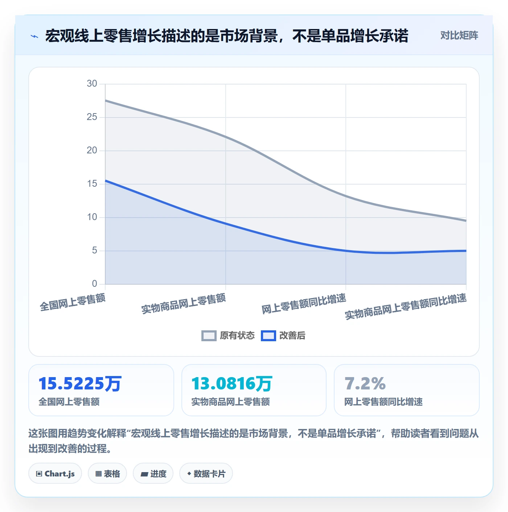Click the y-axis value 30
The width and height of the screenshot is (508, 512).
point(92,84)
